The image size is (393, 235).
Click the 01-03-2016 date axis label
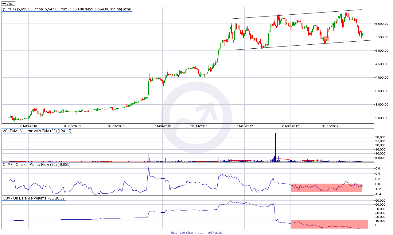(29, 126)
